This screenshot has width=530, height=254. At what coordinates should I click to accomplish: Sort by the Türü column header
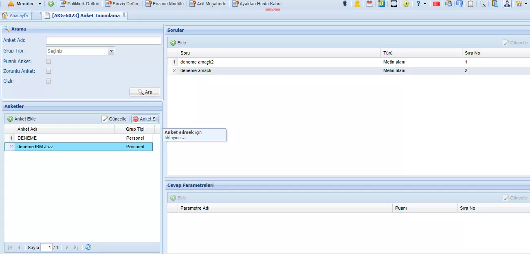[x=421, y=53]
